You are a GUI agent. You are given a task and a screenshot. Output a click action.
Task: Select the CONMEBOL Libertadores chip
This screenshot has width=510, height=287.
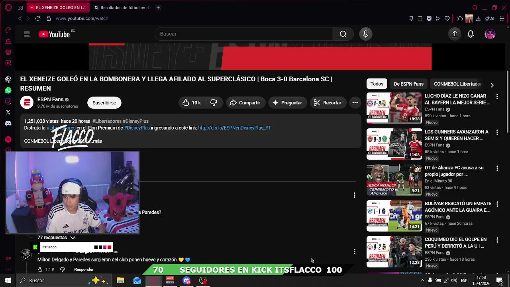[x=457, y=84]
